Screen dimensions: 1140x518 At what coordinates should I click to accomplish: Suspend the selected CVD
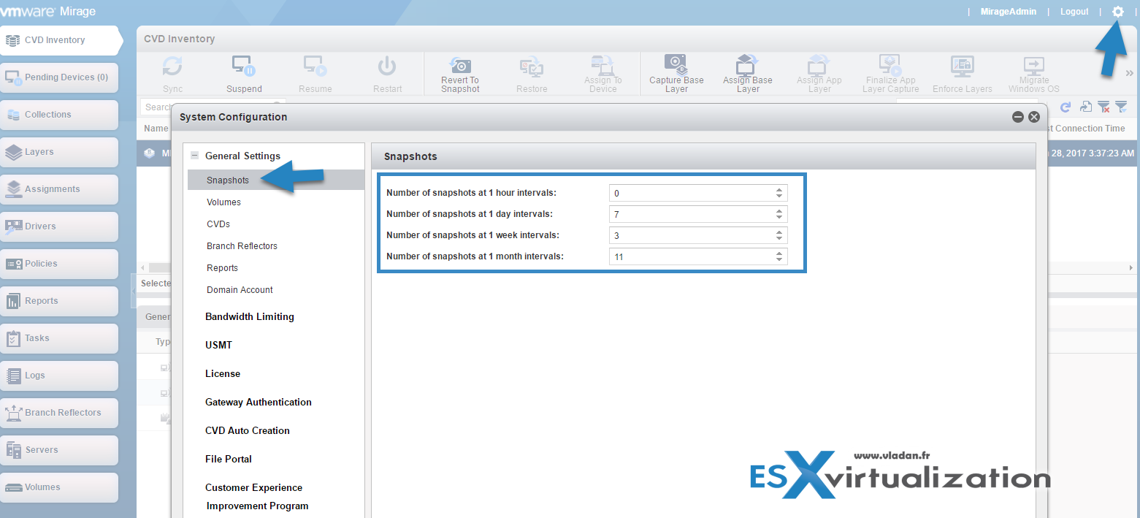point(244,74)
